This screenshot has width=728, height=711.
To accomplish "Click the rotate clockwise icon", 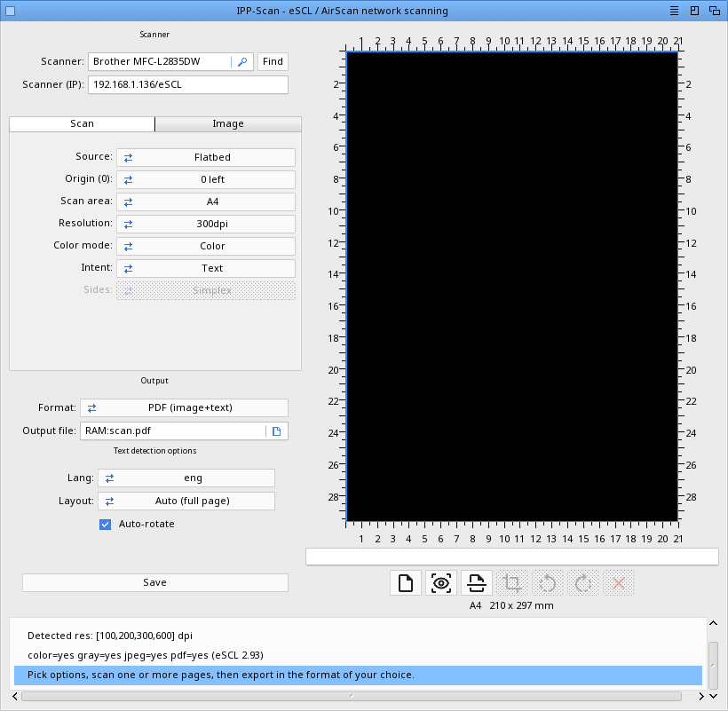I will (x=583, y=583).
